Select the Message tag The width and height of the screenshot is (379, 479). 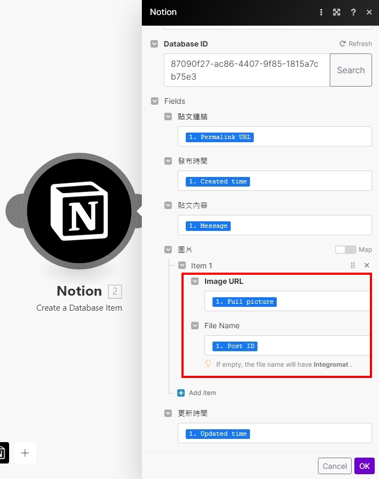coord(208,226)
